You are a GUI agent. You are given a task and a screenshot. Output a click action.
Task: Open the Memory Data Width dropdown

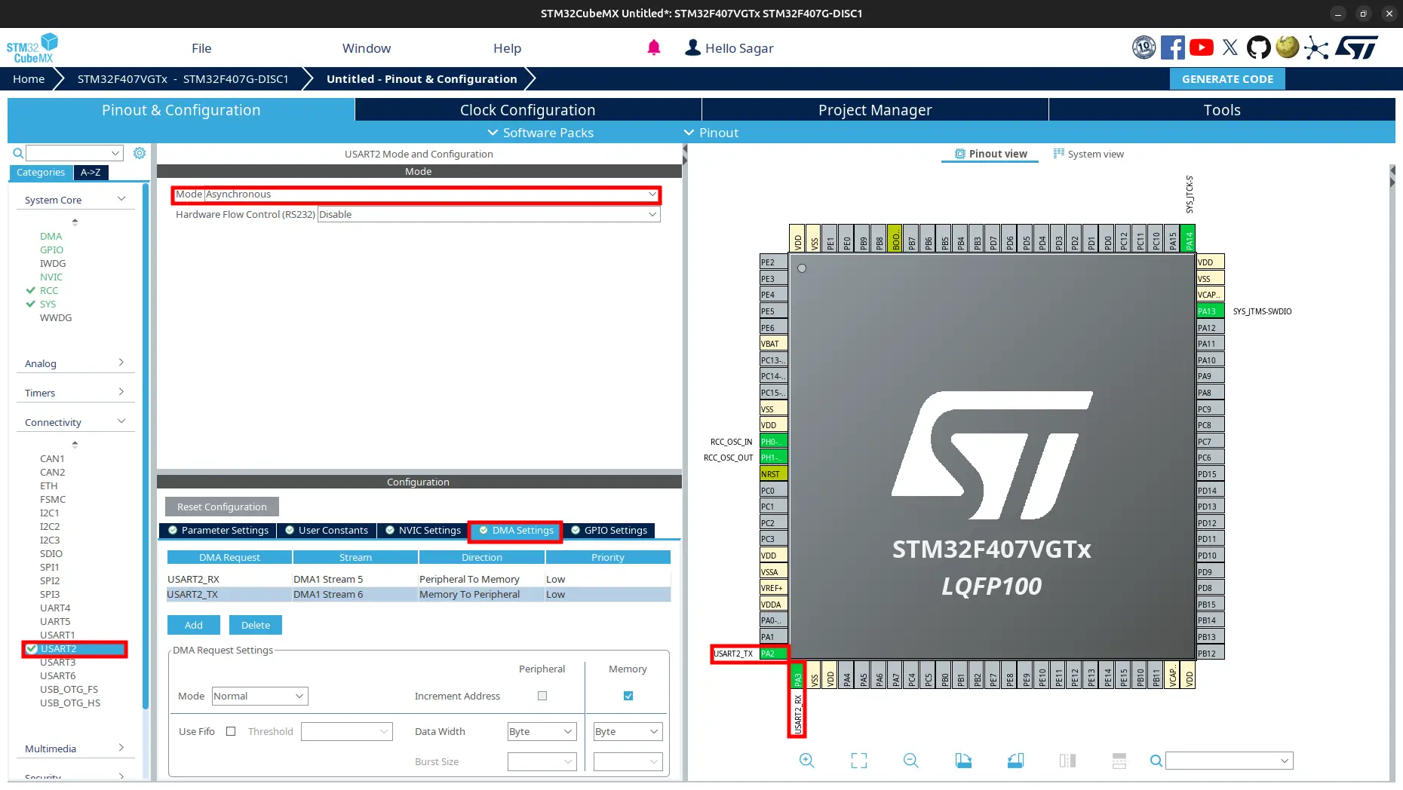pos(628,731)
